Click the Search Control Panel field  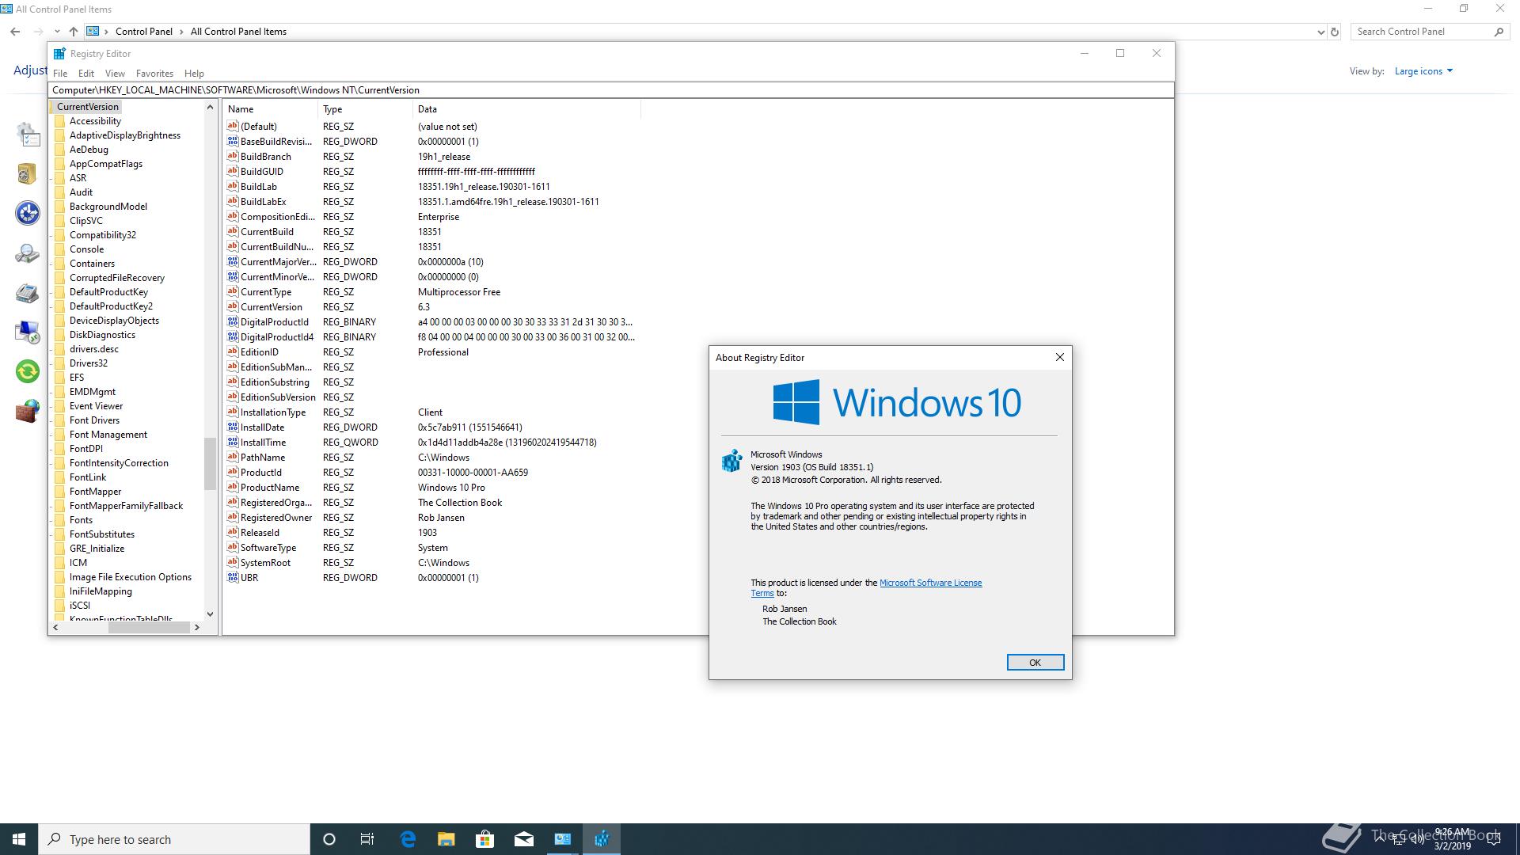click(1423, 32)
